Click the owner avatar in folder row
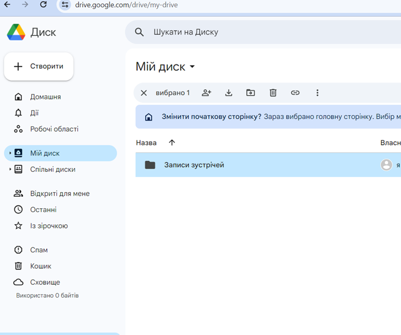 coord(386,165)
